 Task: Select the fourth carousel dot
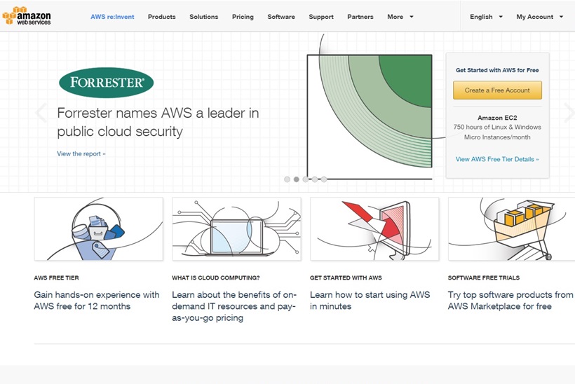tap(315, 179)
